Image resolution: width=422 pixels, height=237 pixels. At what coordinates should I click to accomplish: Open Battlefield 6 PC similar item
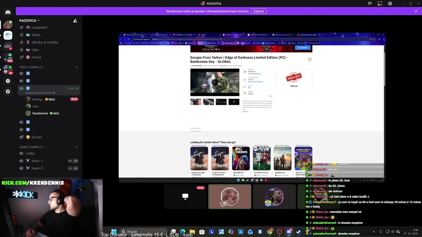pyautogui.click(x=283, y=161)
